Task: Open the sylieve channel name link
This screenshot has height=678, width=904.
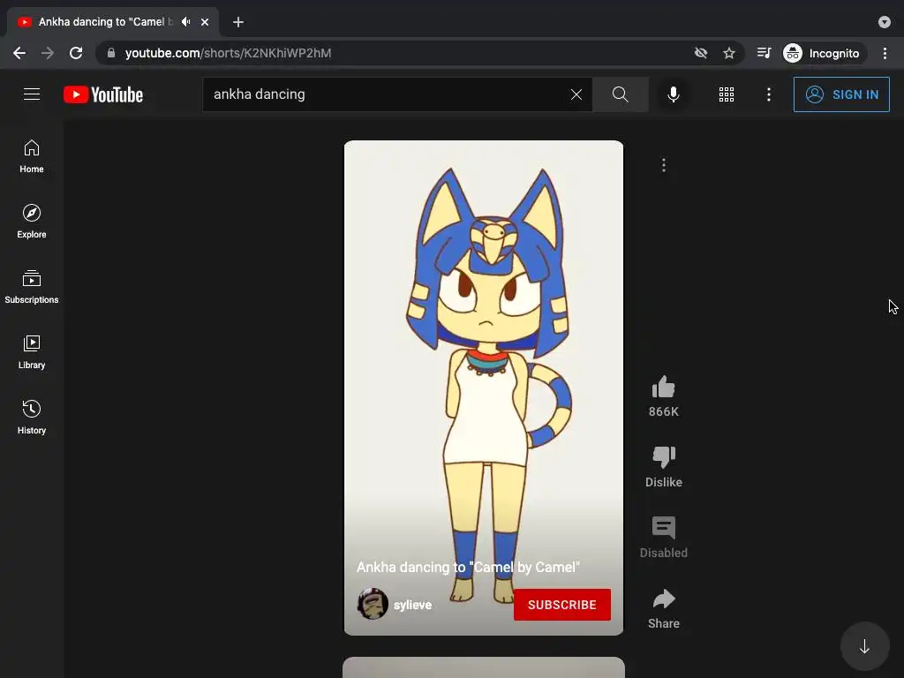Action: pos(413,605)
